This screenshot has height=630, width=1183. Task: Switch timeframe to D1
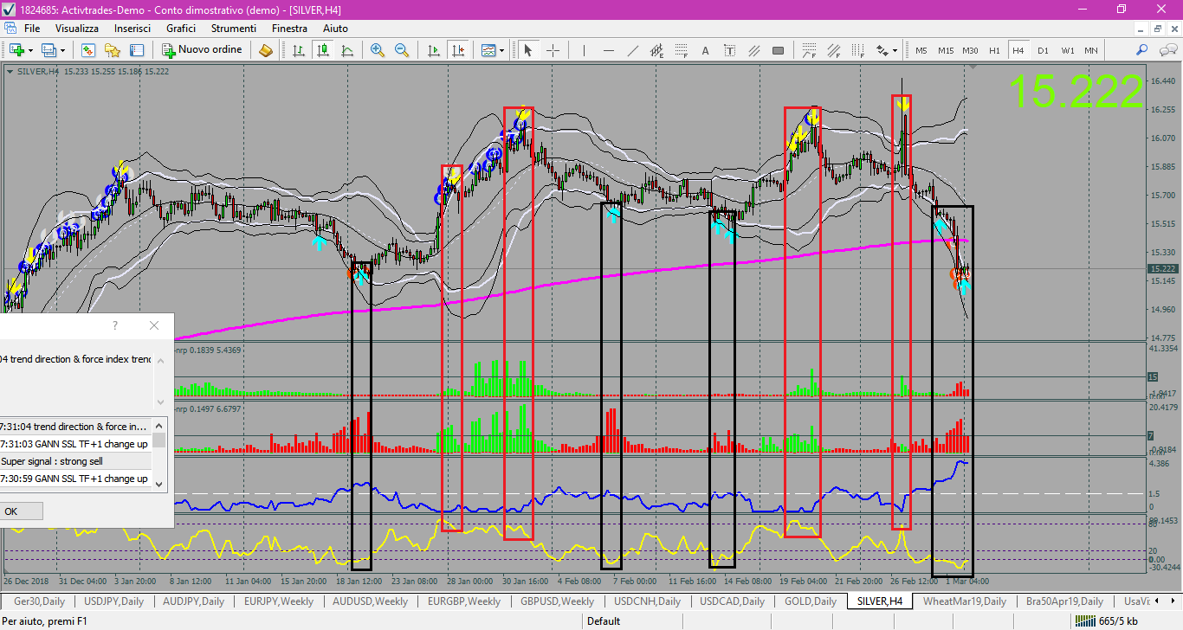pos(1043,50)
